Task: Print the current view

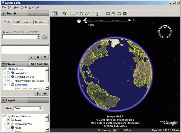Action: [114, 14]
